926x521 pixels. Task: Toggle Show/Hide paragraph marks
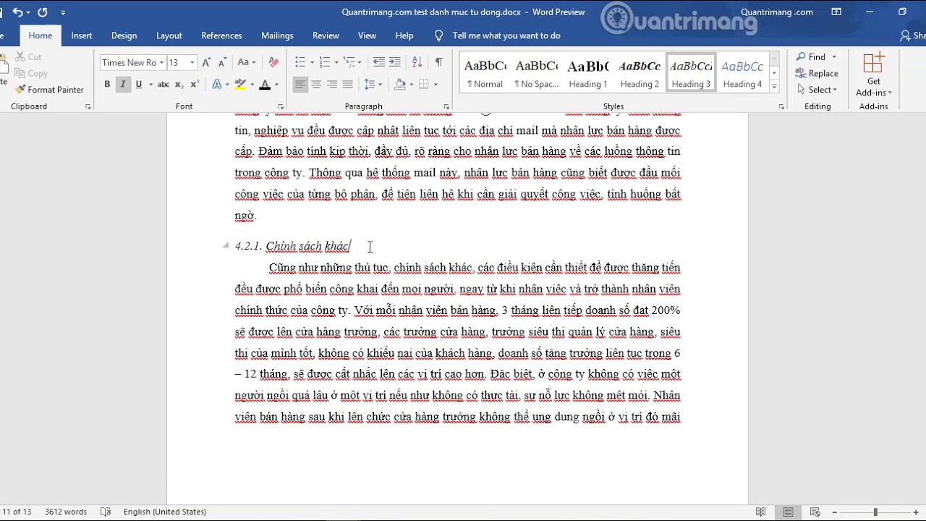[x=439, y=63]
